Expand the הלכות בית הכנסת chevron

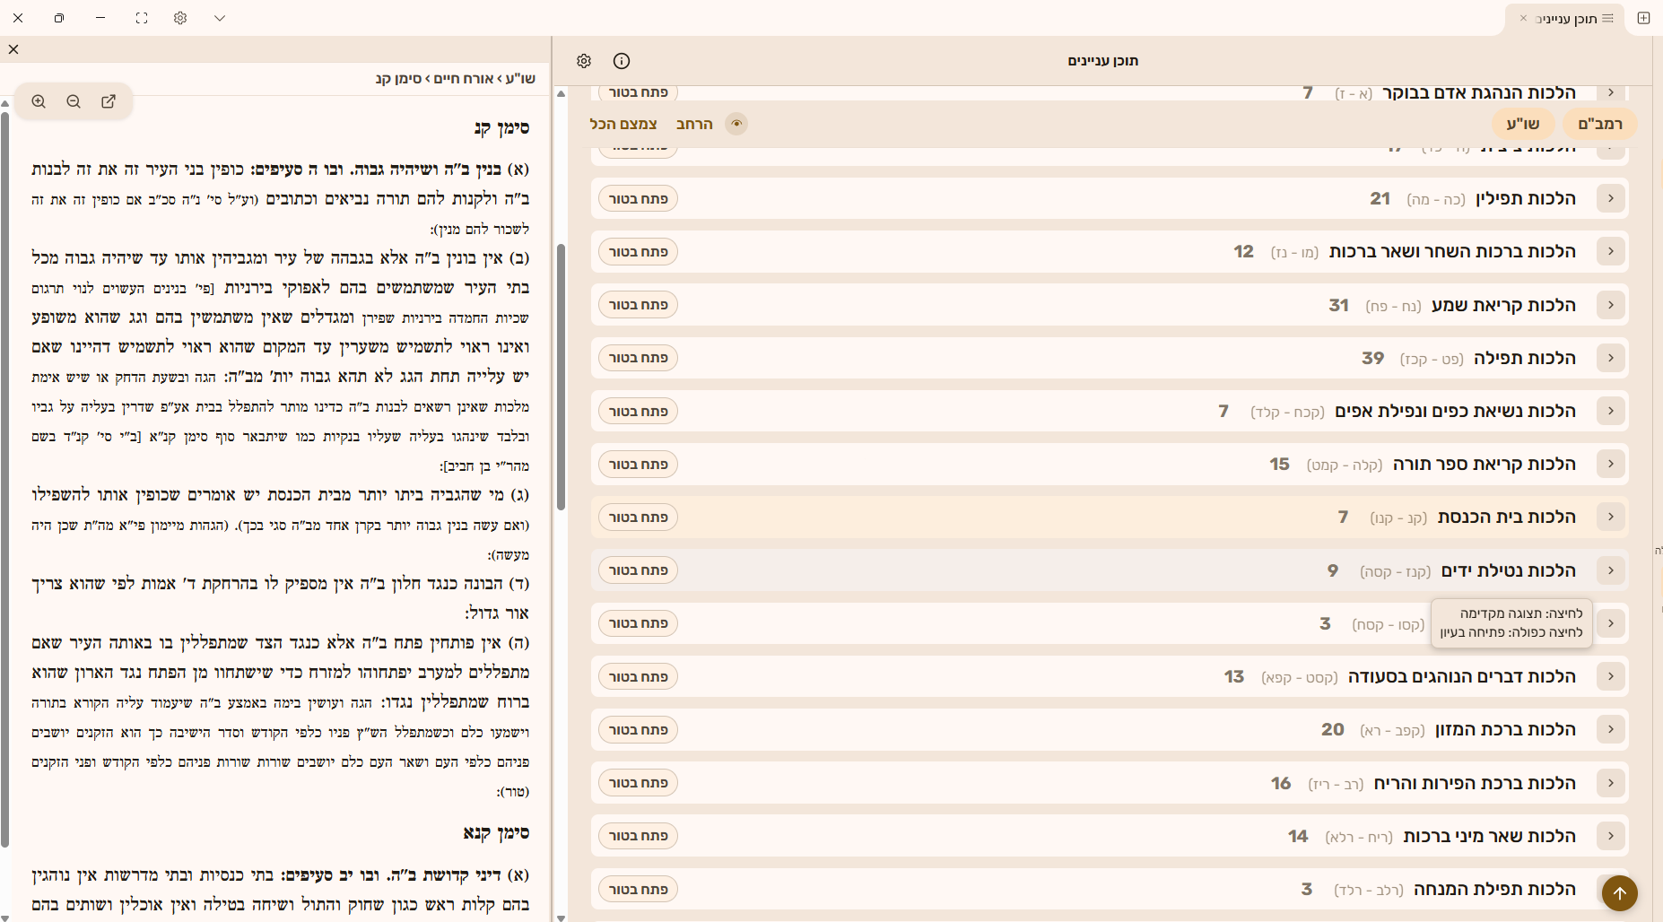1611,517
